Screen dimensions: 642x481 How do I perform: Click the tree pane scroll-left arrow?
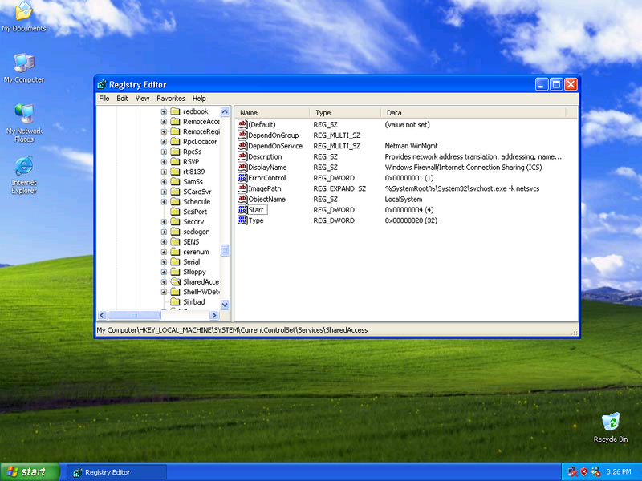coord(103,315)
